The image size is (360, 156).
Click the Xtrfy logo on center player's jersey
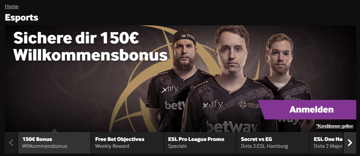pos(212,105)
